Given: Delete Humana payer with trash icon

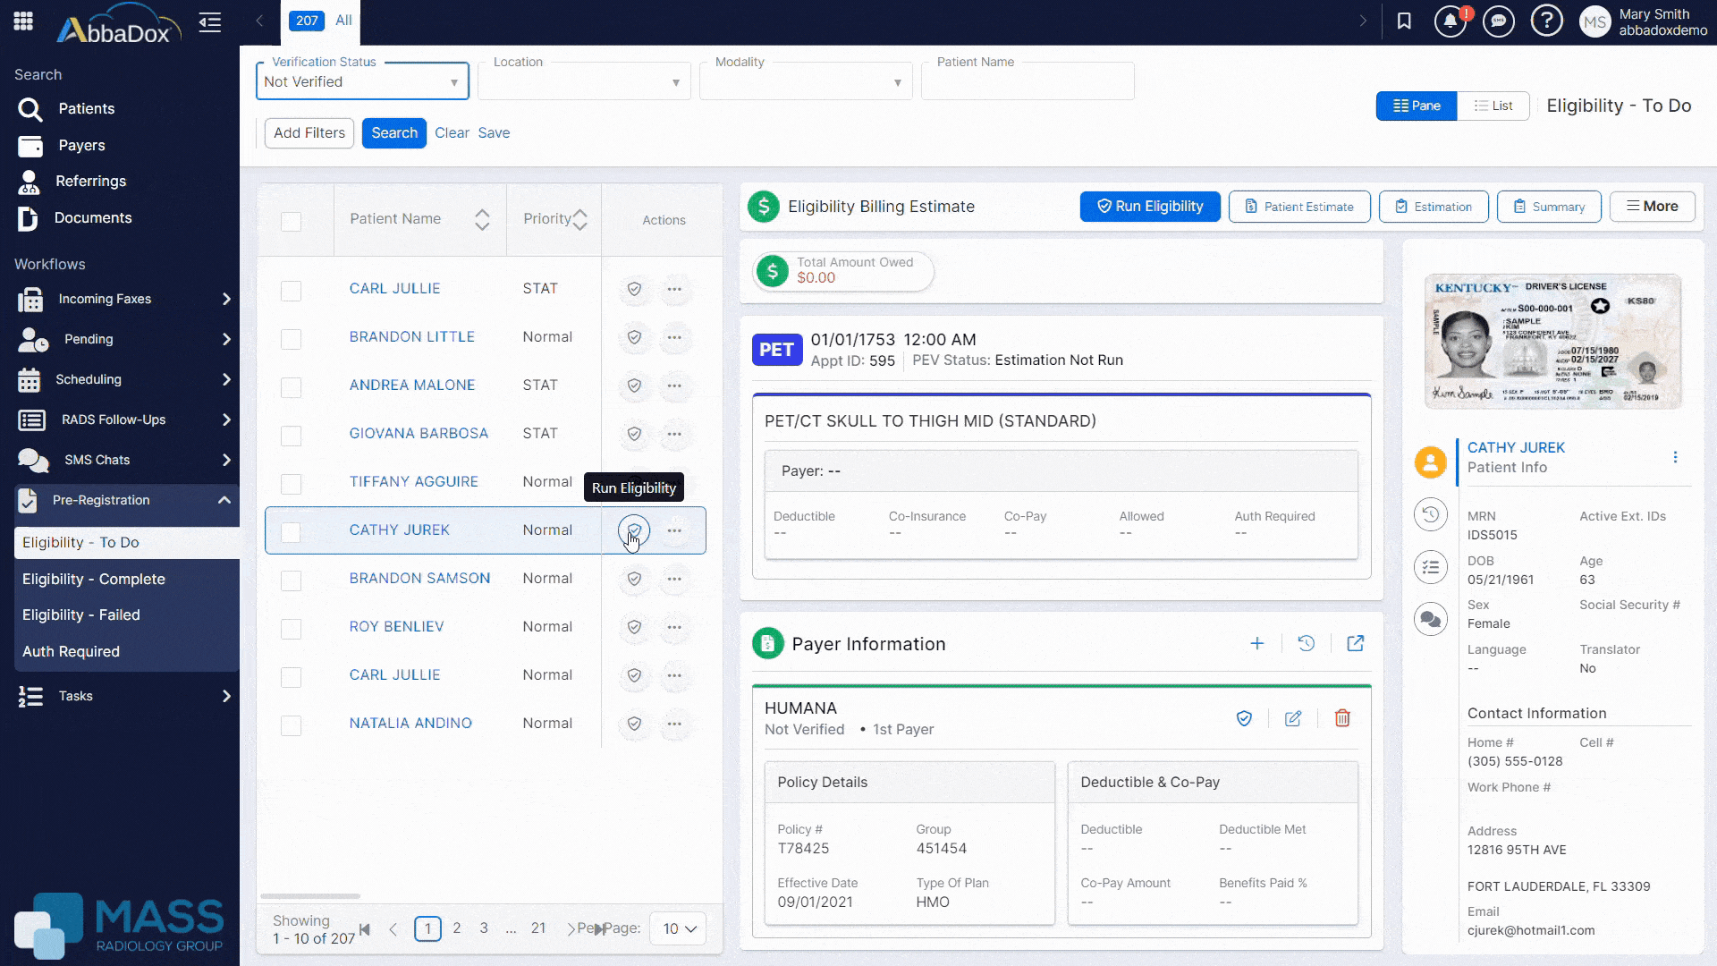Looking at the screenshot, I should 1341,718.
